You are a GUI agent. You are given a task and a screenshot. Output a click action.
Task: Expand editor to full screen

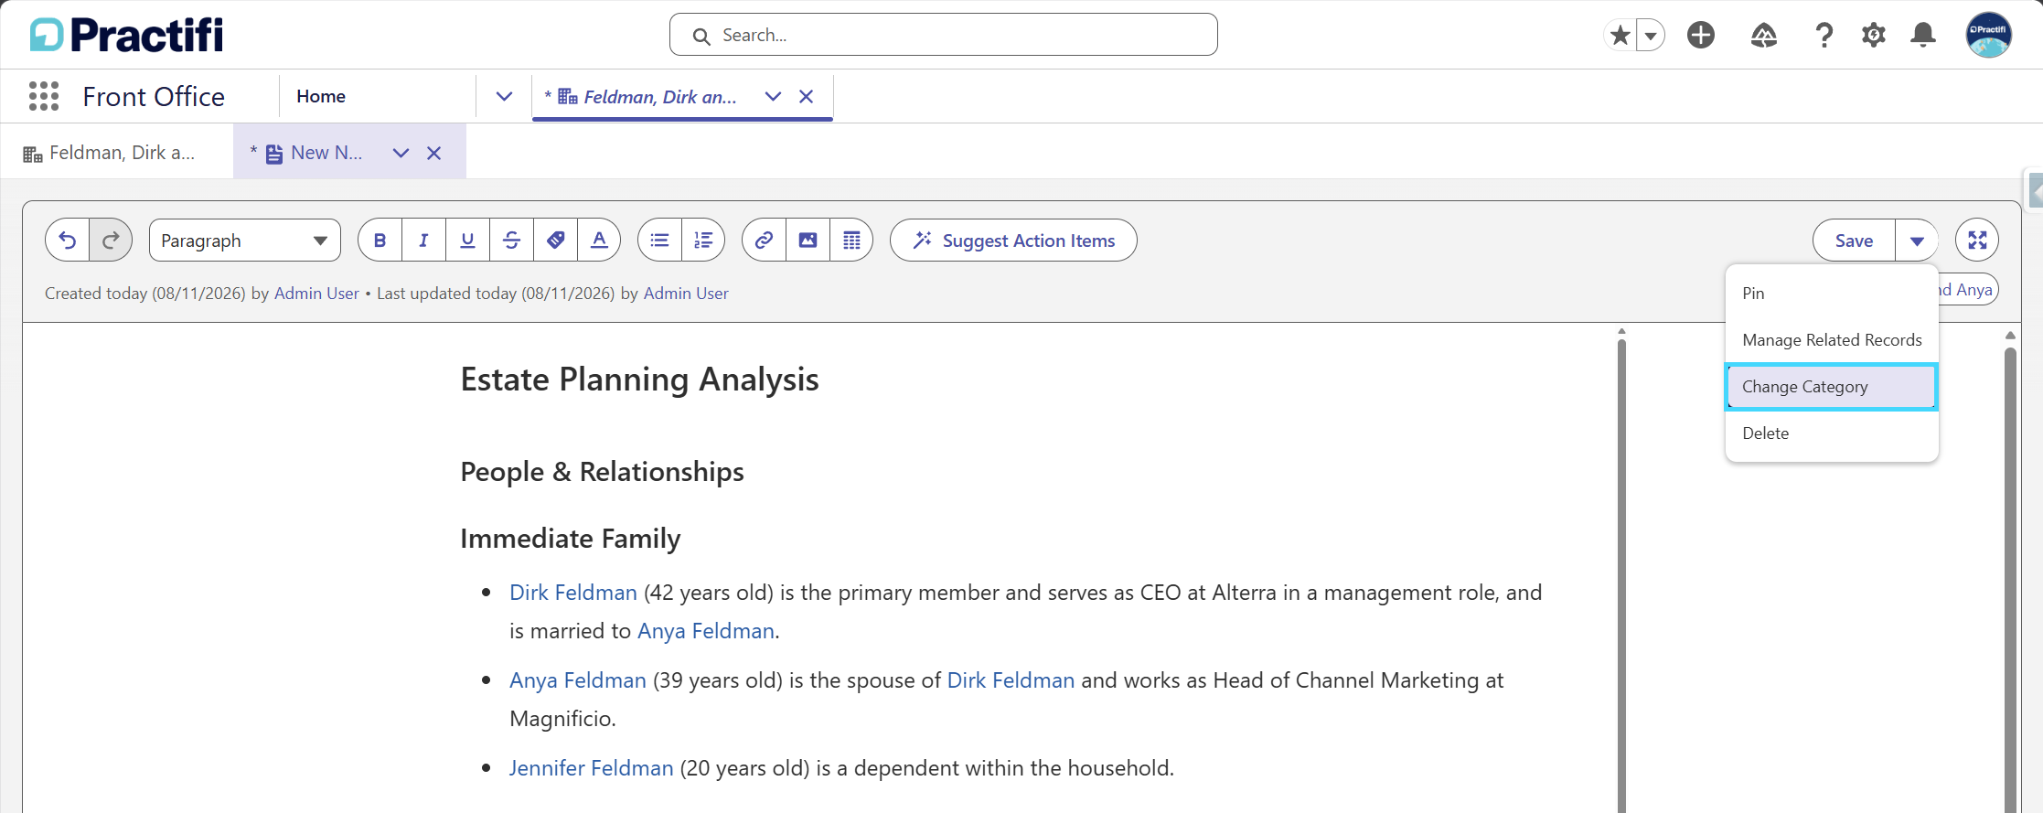1977,241
